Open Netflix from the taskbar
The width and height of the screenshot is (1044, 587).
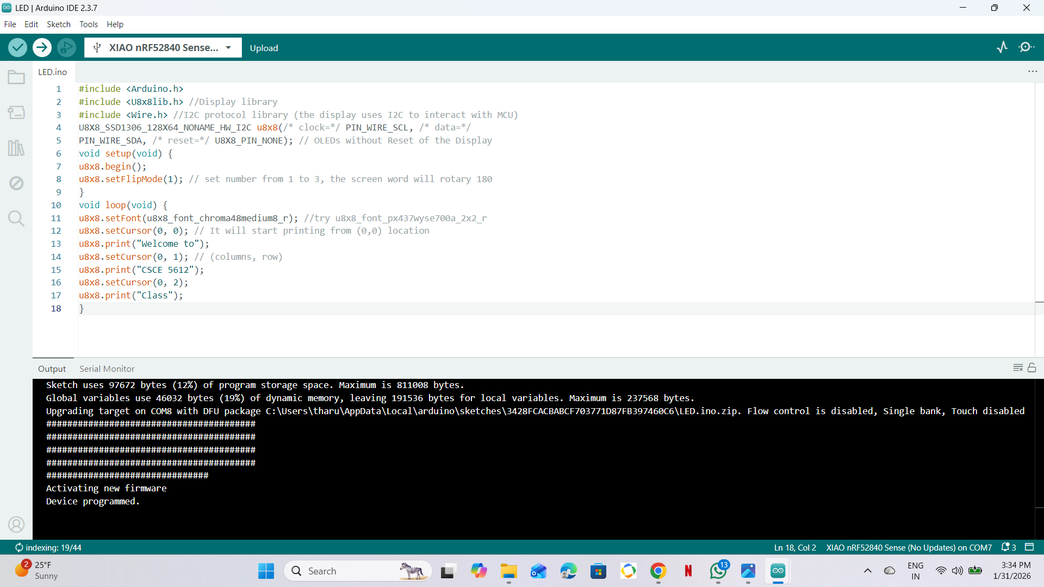[x=688, y=571]
